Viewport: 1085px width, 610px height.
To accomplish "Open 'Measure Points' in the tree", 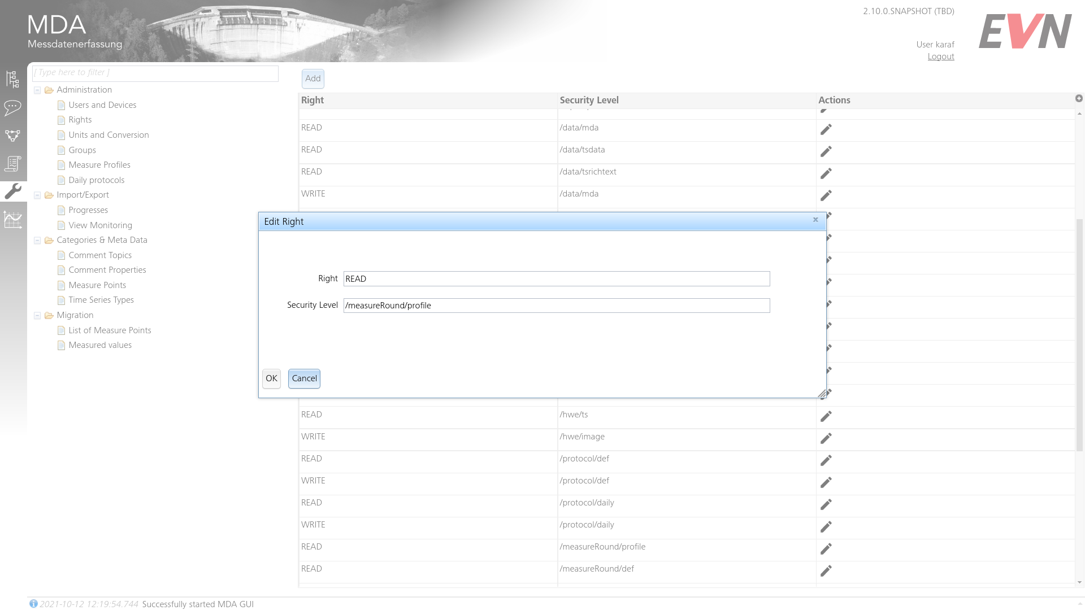I will point(98,285).
